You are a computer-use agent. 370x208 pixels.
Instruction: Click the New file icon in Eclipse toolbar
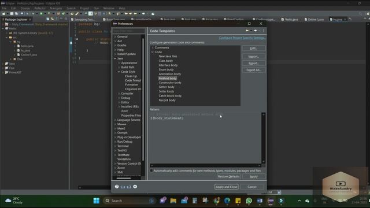pos(4,14)
